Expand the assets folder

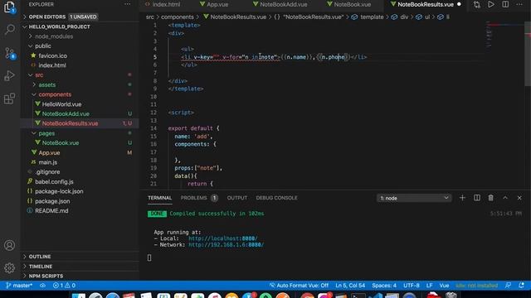point(46,84)
